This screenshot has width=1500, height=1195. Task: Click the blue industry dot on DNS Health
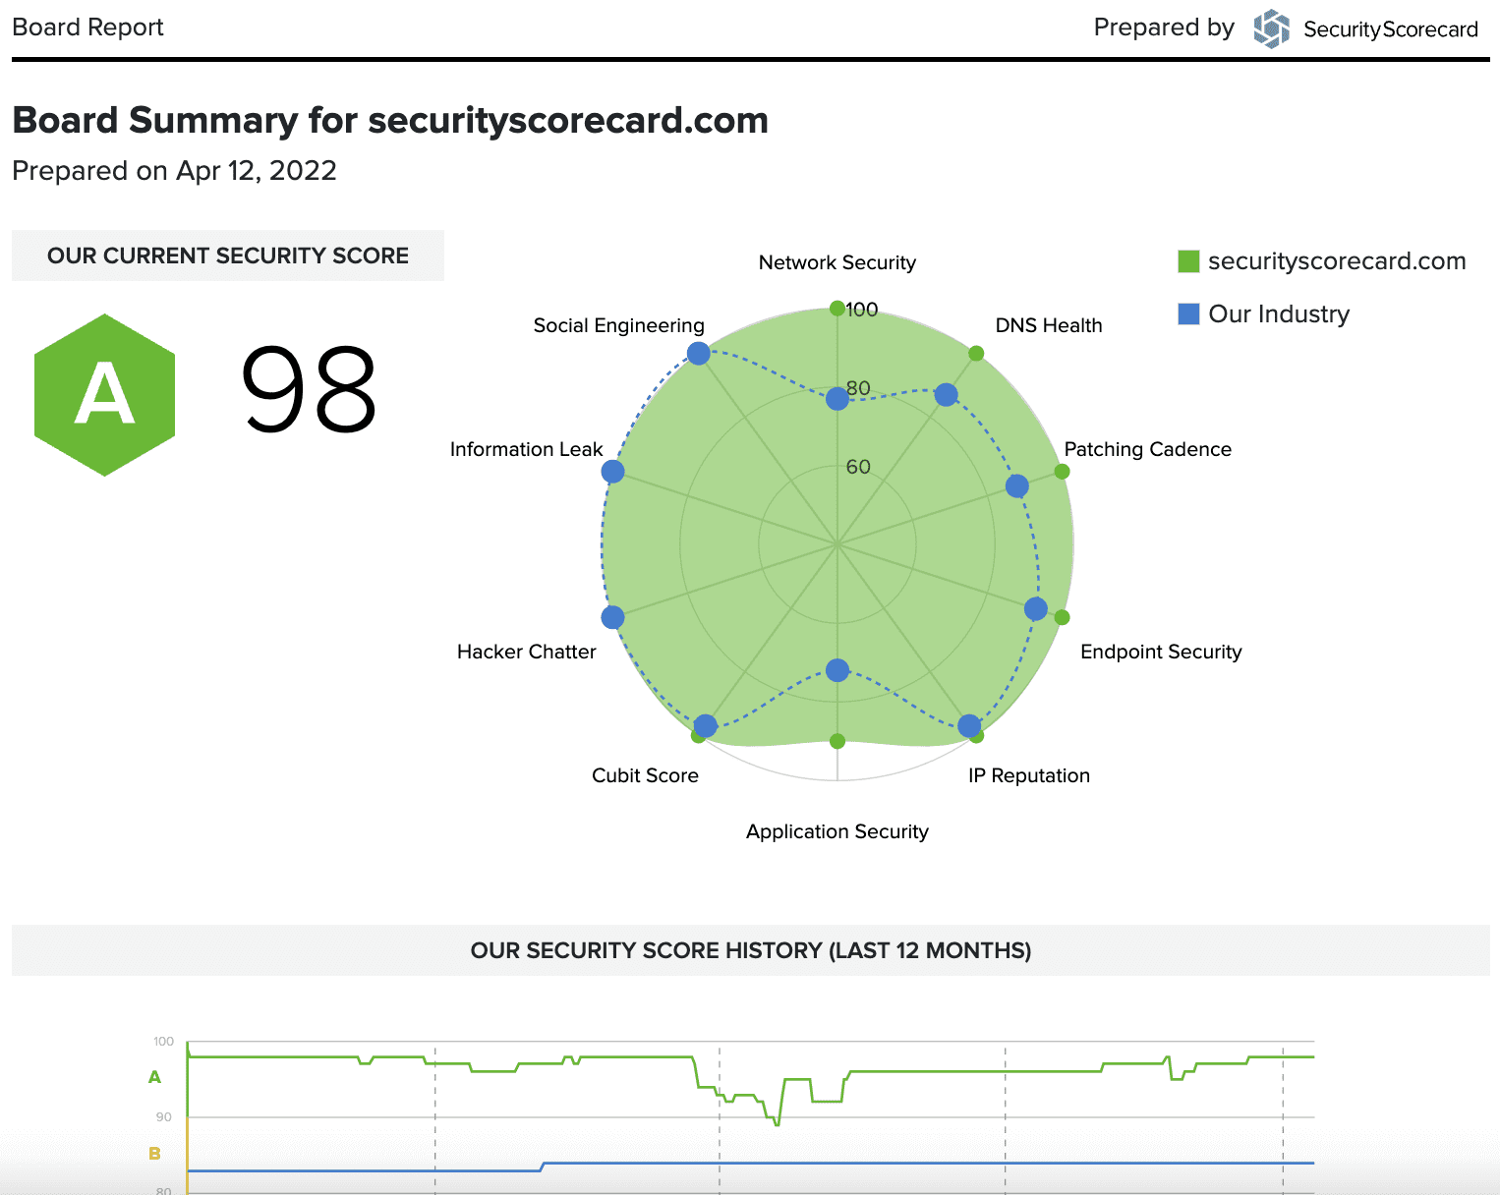click(x=946, y=395)
